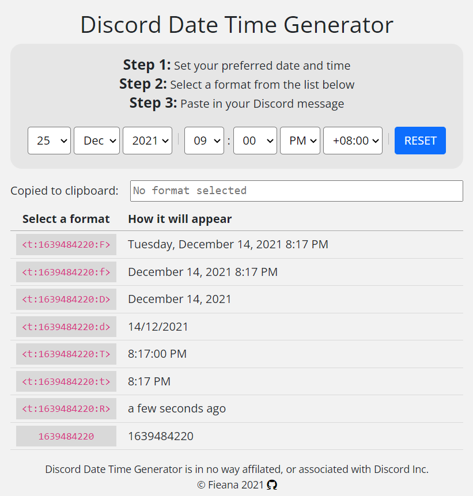
Task: Select the short date format <t:1639484220:d>
Action: click(x=66, y=326)
